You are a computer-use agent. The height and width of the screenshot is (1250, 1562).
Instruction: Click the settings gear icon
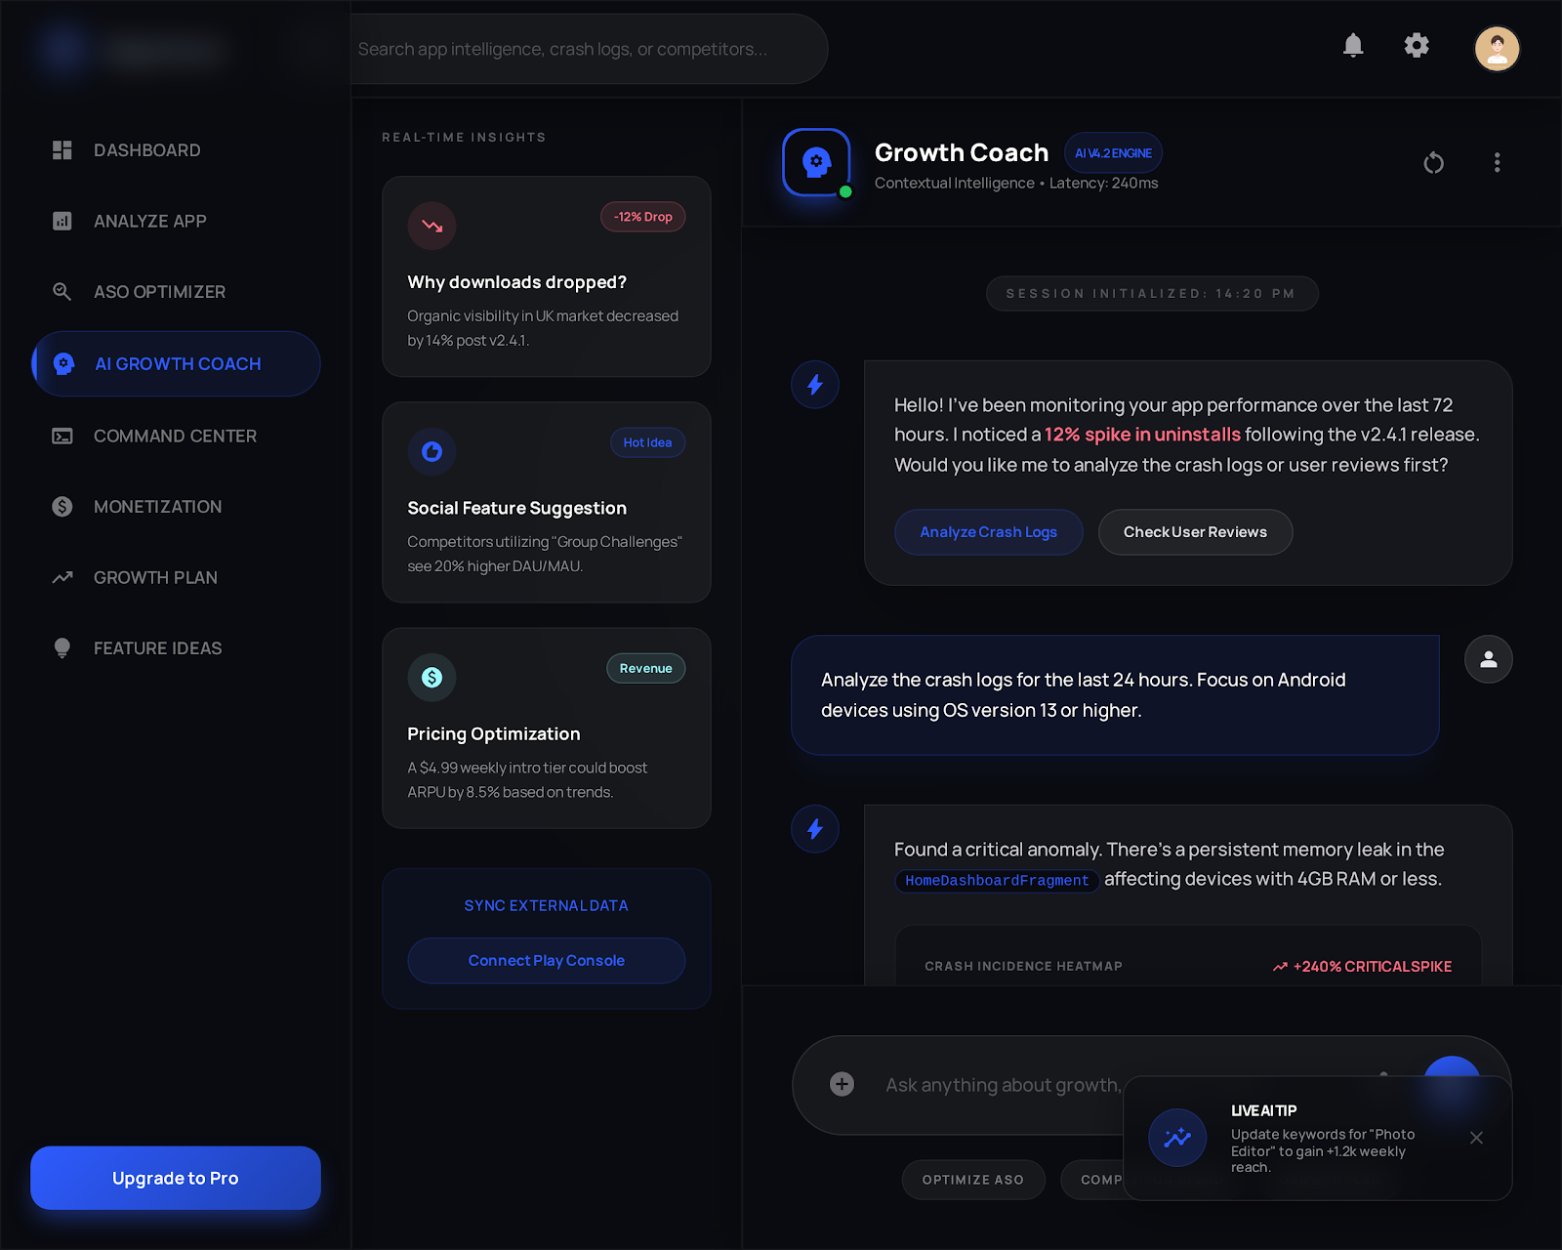coord(1417,46)
